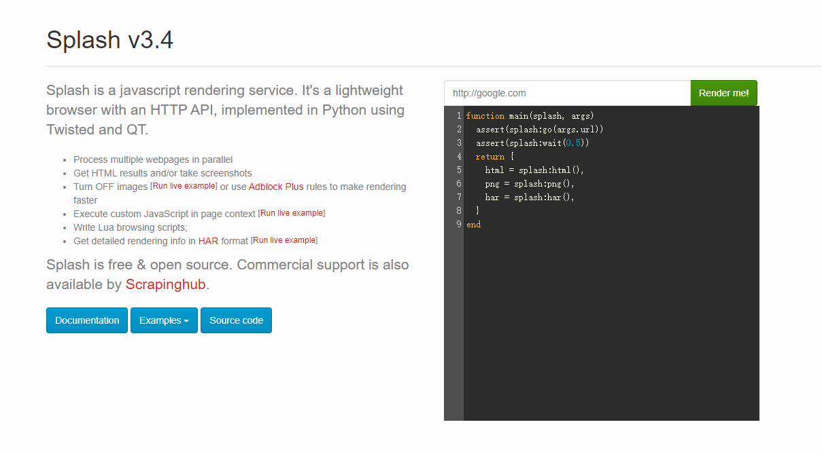Image resolution: width=822 pixels, height=454 pixels.
Task: Click line number 5 in the gutter
Action: [459, 170]
